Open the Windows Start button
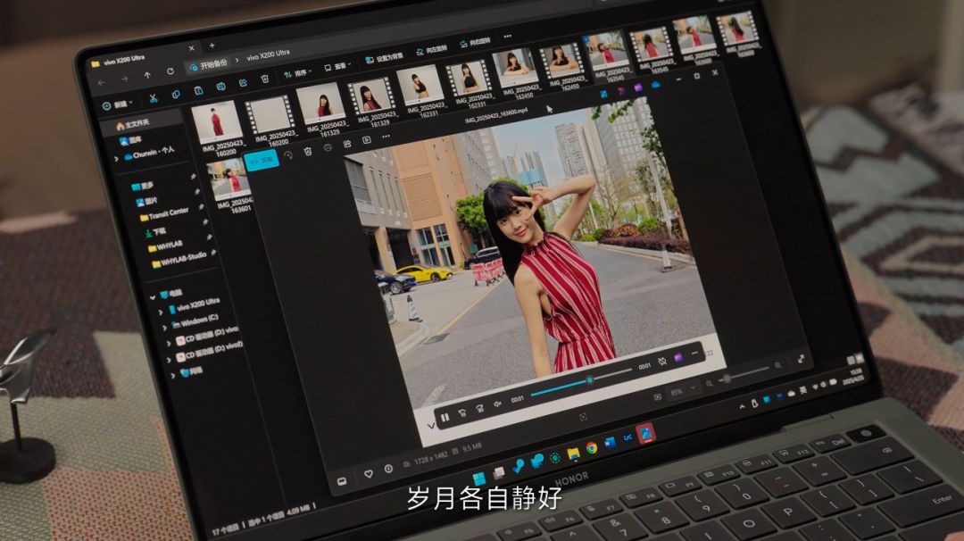The height and width of the screenshot is (541, 964). [479, 479]
